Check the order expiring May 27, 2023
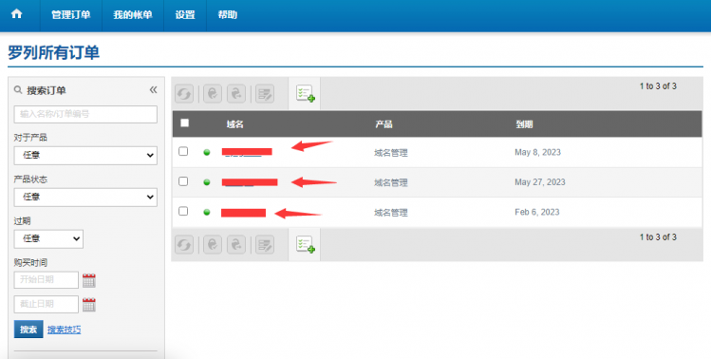The width and height of the screenshot is (711, 359). [x=183, y=181]
